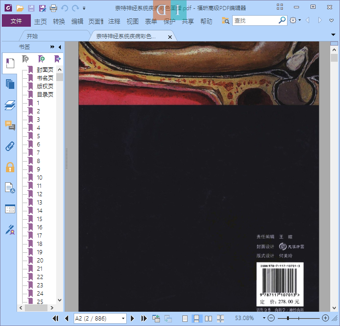
Task: Open the Pages thumbnails panel icon
Action: 10,84
